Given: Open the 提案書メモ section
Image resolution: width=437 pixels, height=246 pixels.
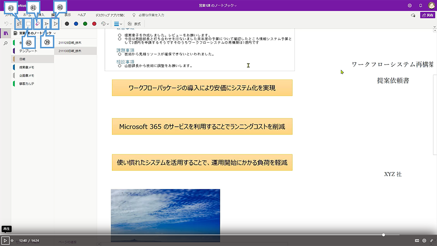Looking at the screenshot, I should coord(33,67).
